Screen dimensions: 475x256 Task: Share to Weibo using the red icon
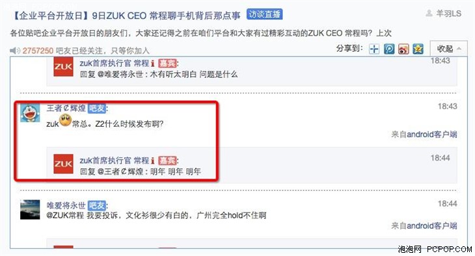tap(403, 49)
